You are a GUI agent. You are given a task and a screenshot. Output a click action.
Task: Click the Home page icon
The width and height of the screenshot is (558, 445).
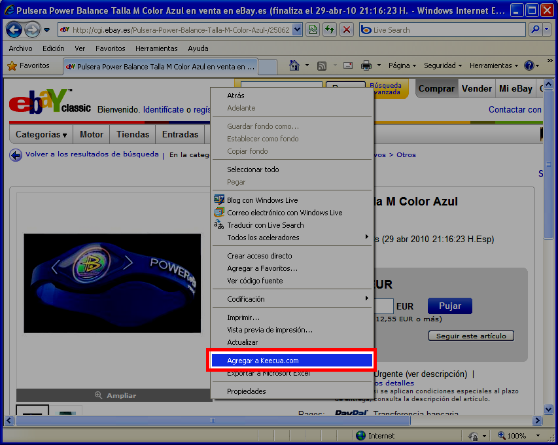click(x=294, y=65)
